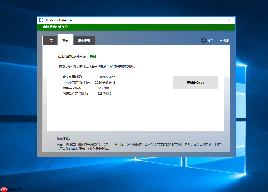Viewport: 268px width, 192px height.
Task: Minimize the Windows Defender window
Action: [x=206, y=20]
